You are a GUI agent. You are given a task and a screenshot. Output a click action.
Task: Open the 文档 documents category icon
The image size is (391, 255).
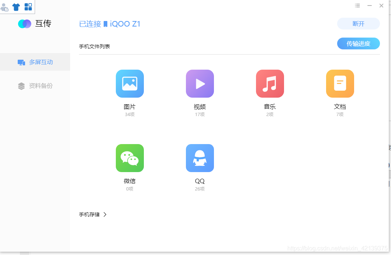tap(340, 84)
